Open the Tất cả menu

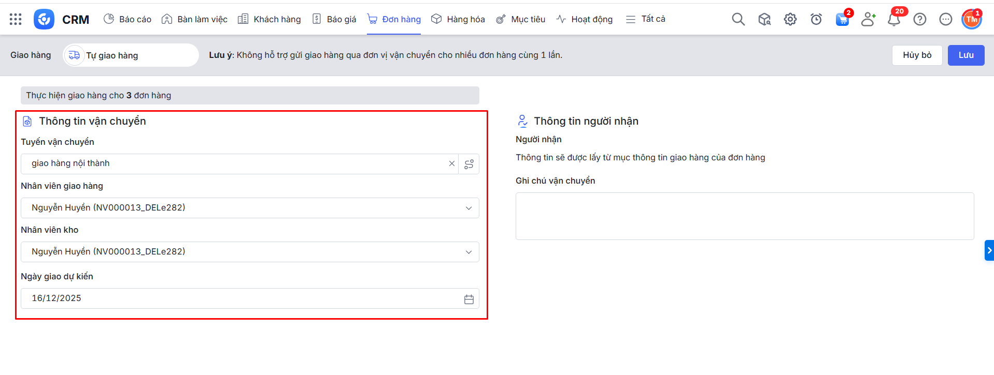click(x=646, y=19)
